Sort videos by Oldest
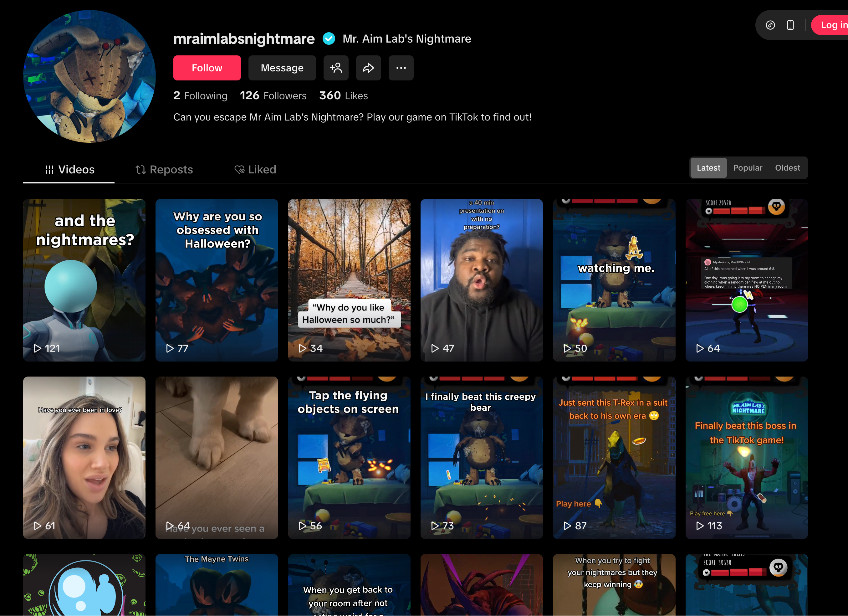 tap(787, 167)
